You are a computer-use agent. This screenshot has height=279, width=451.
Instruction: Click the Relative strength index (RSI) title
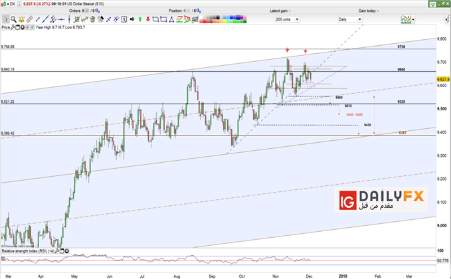click(x=28, y=251)
